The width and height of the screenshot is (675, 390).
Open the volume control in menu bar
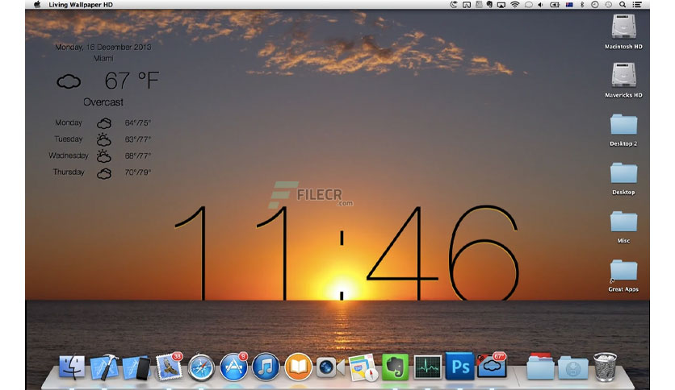pyautogui.click(x=540, y=5)
